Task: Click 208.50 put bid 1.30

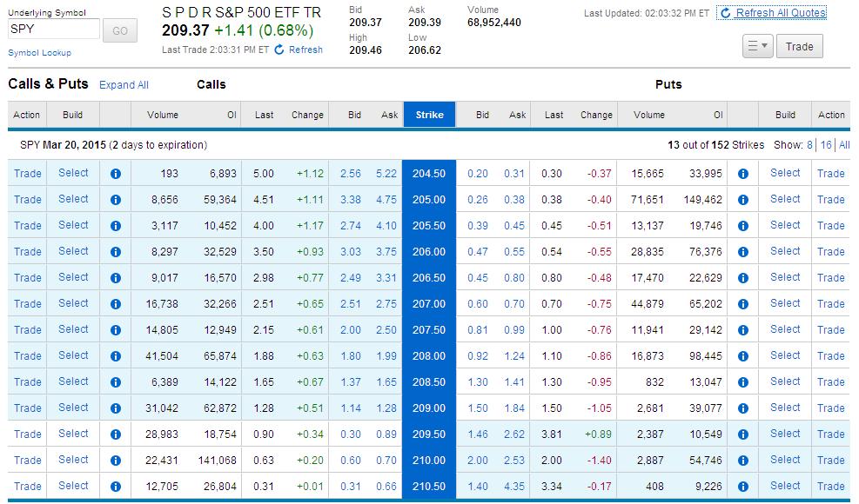Action: pyautogui.click(x=478, y=382)
